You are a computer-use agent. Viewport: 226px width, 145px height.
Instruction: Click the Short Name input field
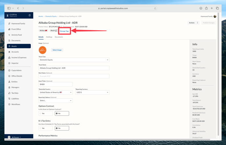[x=74, y=76]
